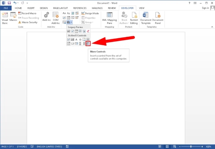Click the Macro Security warning icon
The height and width of the screenshot is (149, 215).
coord(19,22)
